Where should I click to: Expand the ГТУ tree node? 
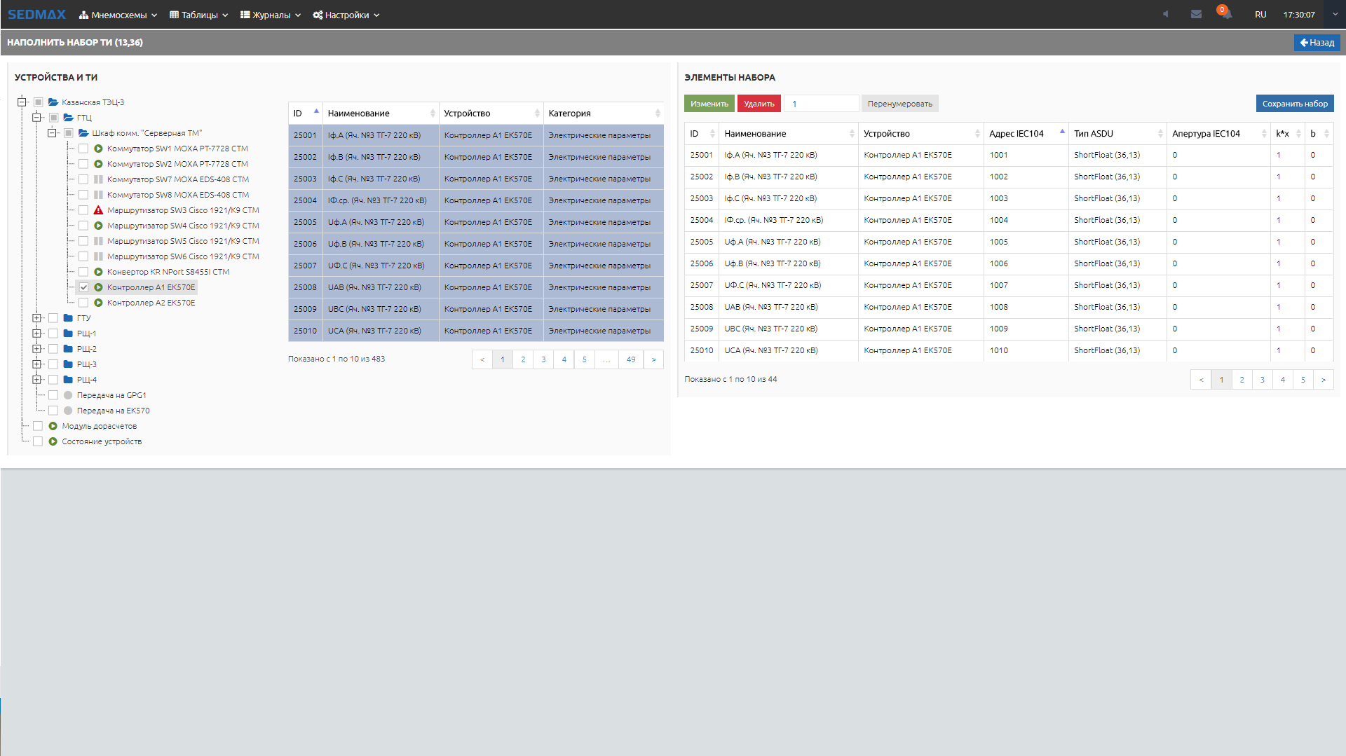click(x=37, y=318)
